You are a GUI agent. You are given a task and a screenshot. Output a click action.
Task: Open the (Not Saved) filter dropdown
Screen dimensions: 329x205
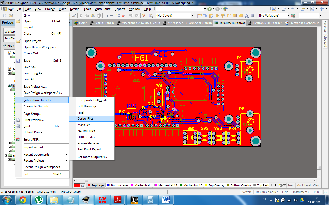(192, 16)
